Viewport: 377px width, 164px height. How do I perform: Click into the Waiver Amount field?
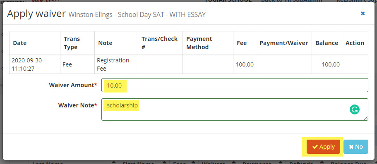tap(235, 85)
